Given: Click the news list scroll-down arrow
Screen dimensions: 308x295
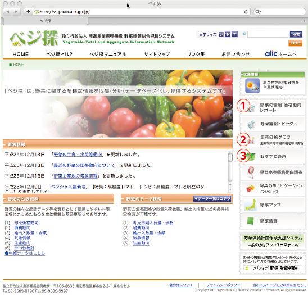Looking at the screenshot, I should point(230,189).
